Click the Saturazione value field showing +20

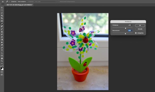130,30
